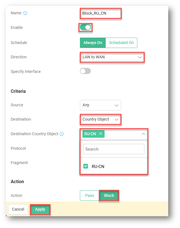180x228 pixels.
Task: Collapse the country object list chevron
Action: pyautogui.click(x=143, y=134)
